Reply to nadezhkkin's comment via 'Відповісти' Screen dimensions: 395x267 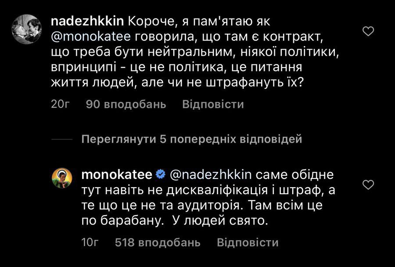pos(212,104)
